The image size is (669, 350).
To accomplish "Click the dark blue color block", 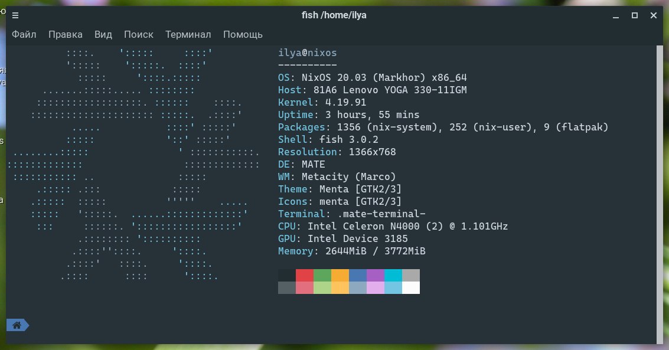I will point(358,276).
